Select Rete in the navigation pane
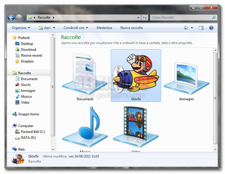This screenshot has width=225, height=174. tap(22, 149)
